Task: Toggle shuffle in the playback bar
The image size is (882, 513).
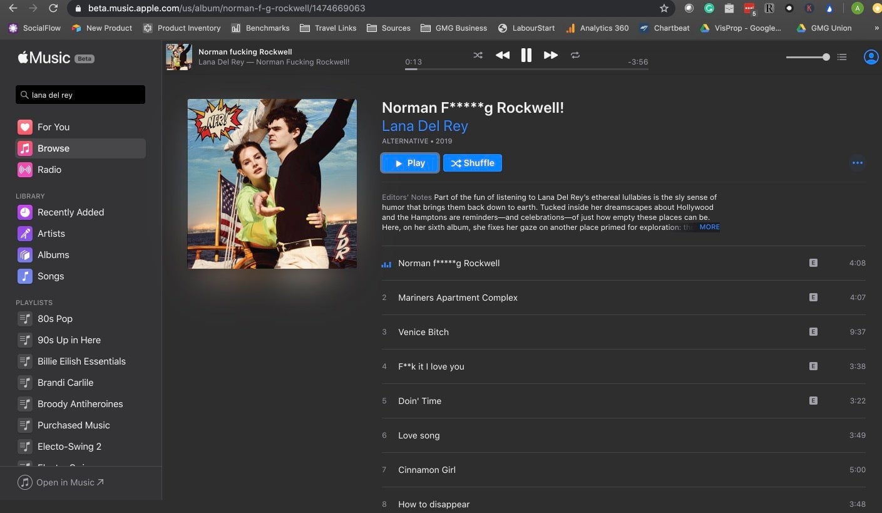Action: pos(478,55)
